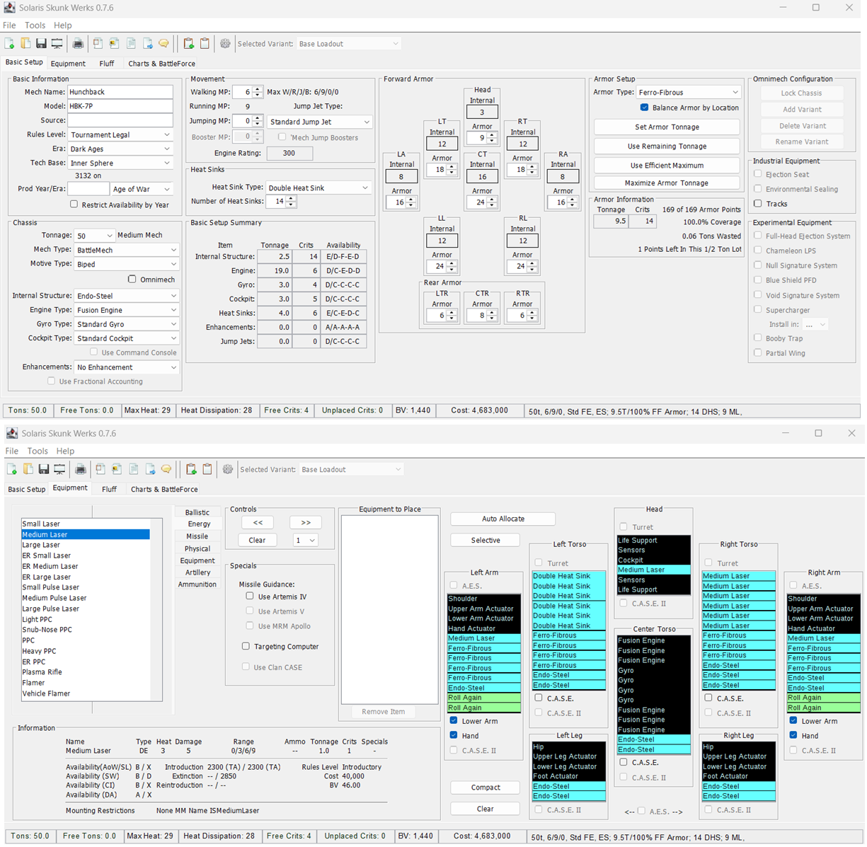Click the Mech Name field showing Hunchback
867x847 pixels.
pos(120,92)
